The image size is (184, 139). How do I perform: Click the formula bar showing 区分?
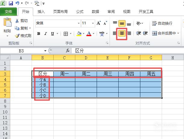[128, 51]
